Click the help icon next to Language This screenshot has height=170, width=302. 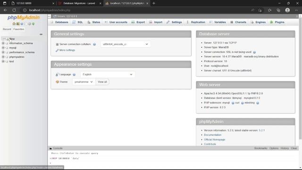(74, 75)
